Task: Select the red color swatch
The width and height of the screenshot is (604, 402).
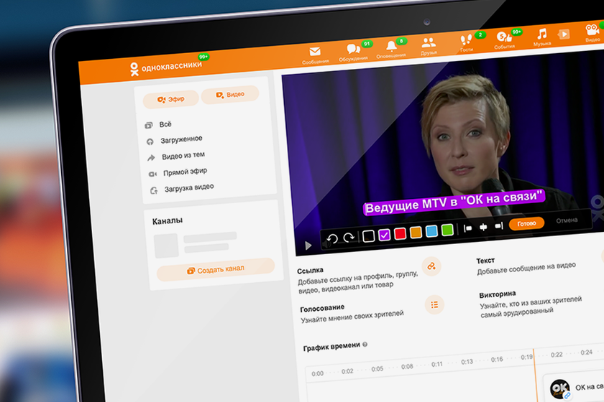Action: (400, 233)
